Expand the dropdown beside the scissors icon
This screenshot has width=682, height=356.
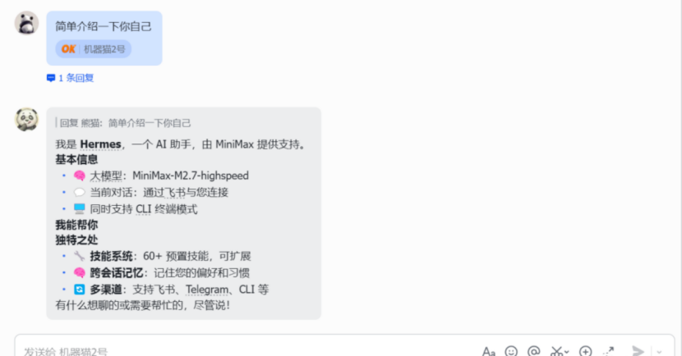567,352
